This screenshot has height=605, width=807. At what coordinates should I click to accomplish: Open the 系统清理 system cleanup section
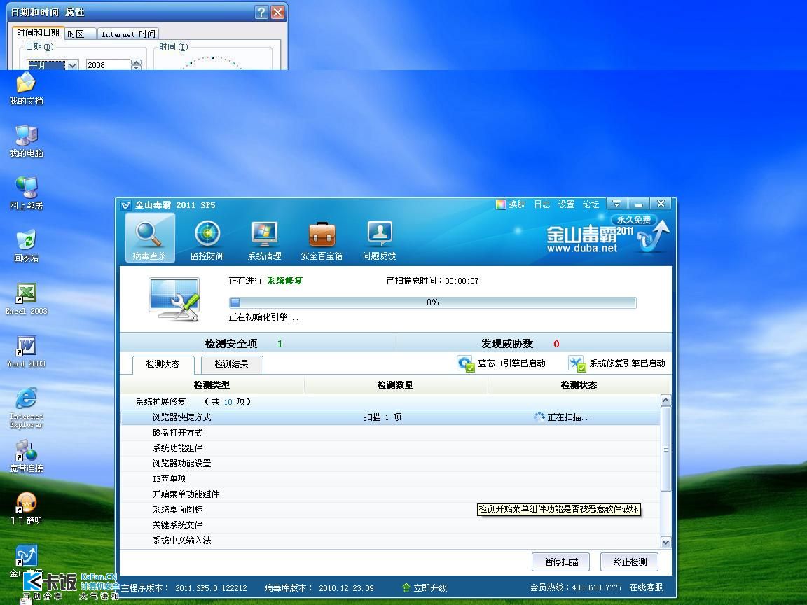point(265,240)
